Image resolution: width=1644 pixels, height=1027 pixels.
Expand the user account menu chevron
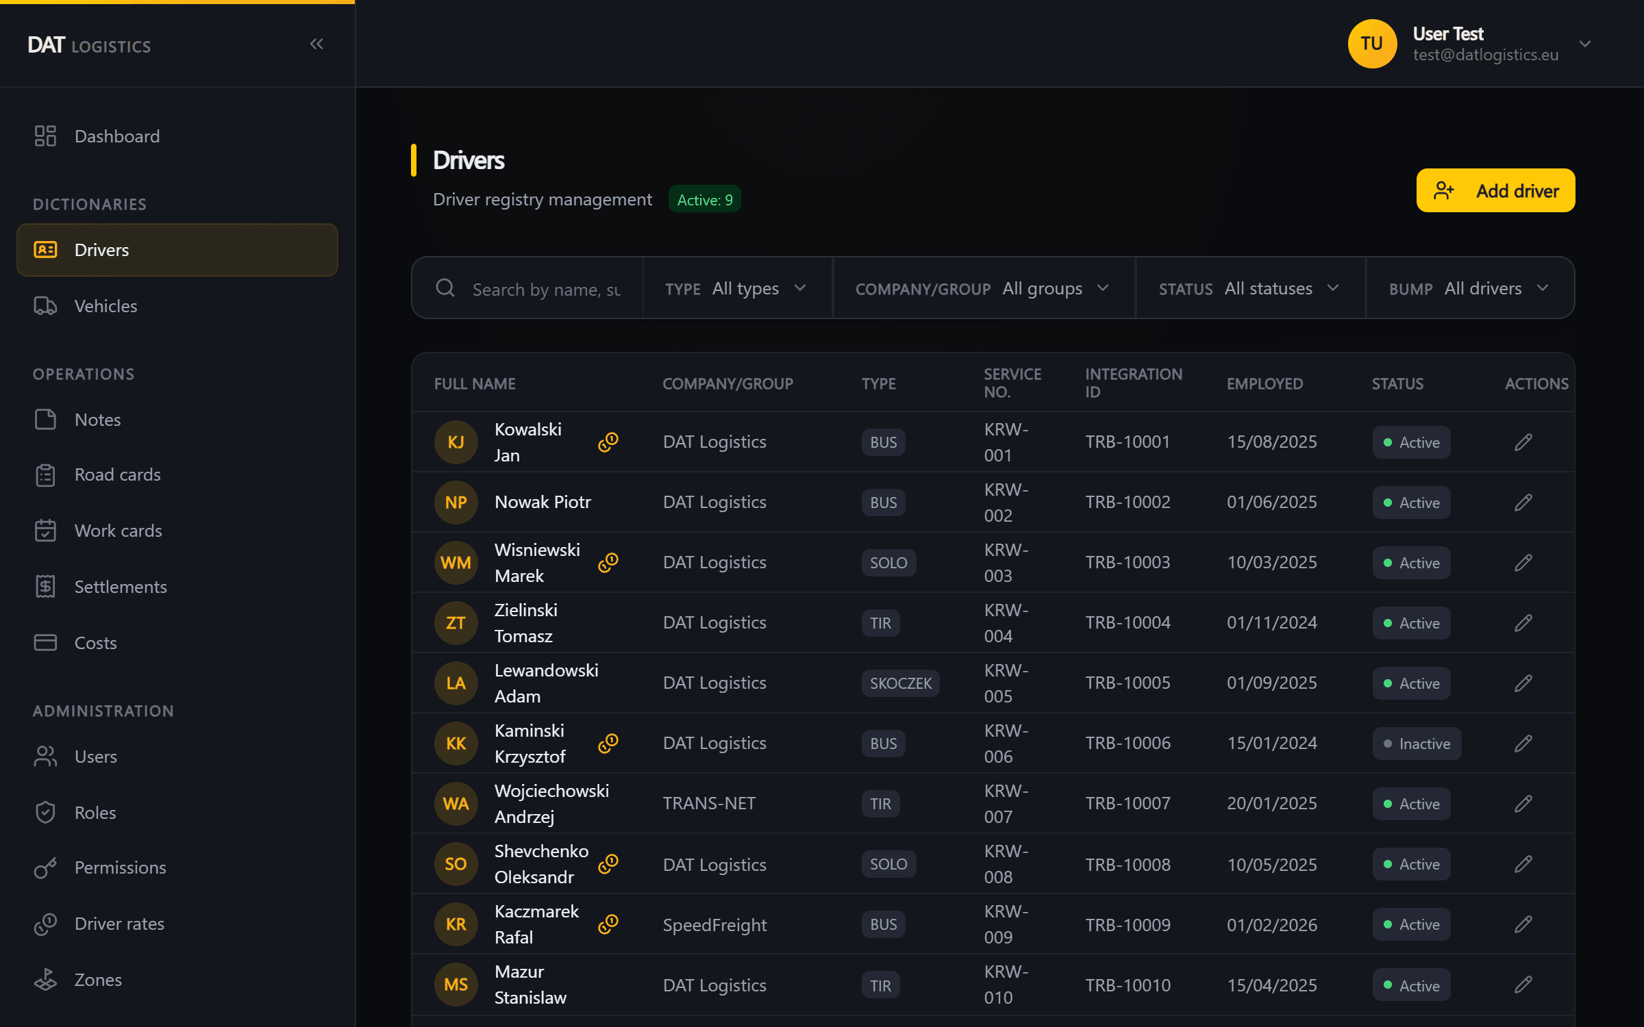click(1584, 44)
